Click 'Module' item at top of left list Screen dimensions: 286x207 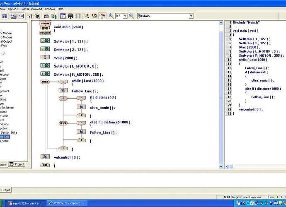6,33
